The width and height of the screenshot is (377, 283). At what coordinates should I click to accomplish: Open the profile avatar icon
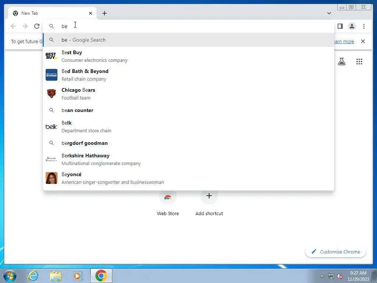click(x=352, y=26)
